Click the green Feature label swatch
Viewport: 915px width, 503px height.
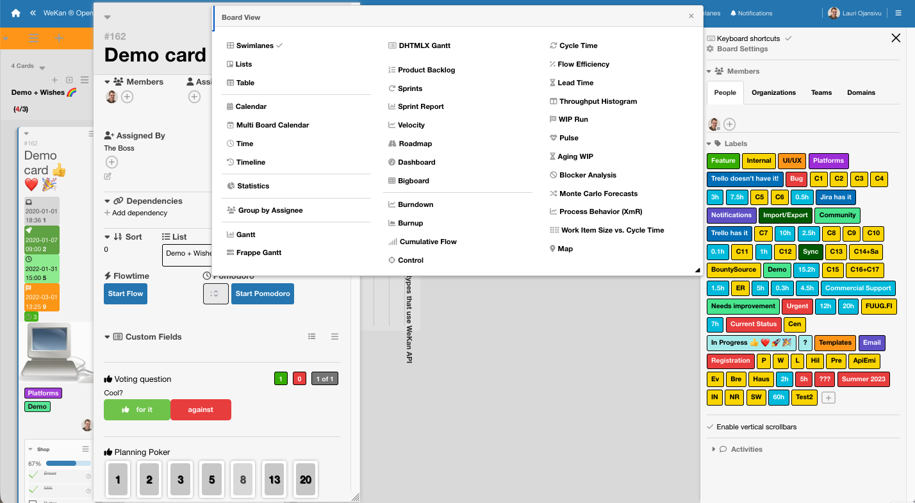[x=723, y=161]
